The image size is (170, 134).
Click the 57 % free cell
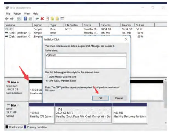(x=139, y=29)
